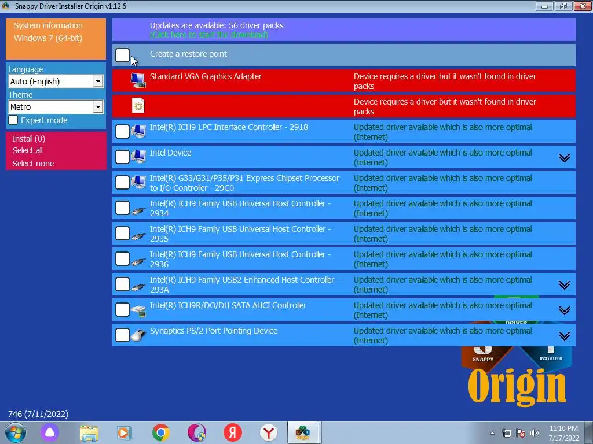Check the G33/G31/P35/P31 Express Chipset checkbox
Viewport: 593px width, 444px height.
click(123, 182)
